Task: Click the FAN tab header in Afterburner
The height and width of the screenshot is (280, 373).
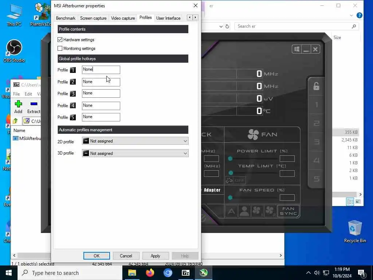Action: click(262, 135)
